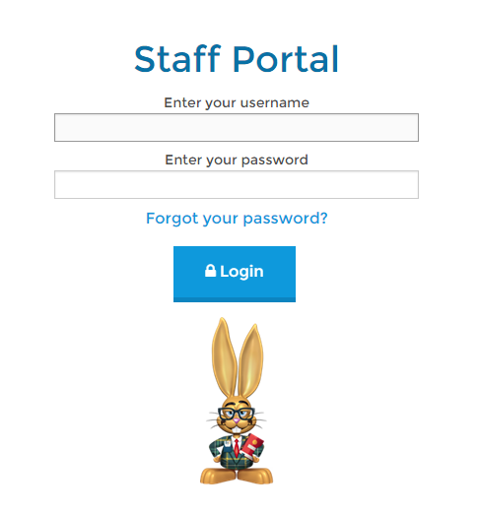This screenshot has width=480, height=514.
Task: Select the bunny mascot's face
Action: (x=237, y=417)
